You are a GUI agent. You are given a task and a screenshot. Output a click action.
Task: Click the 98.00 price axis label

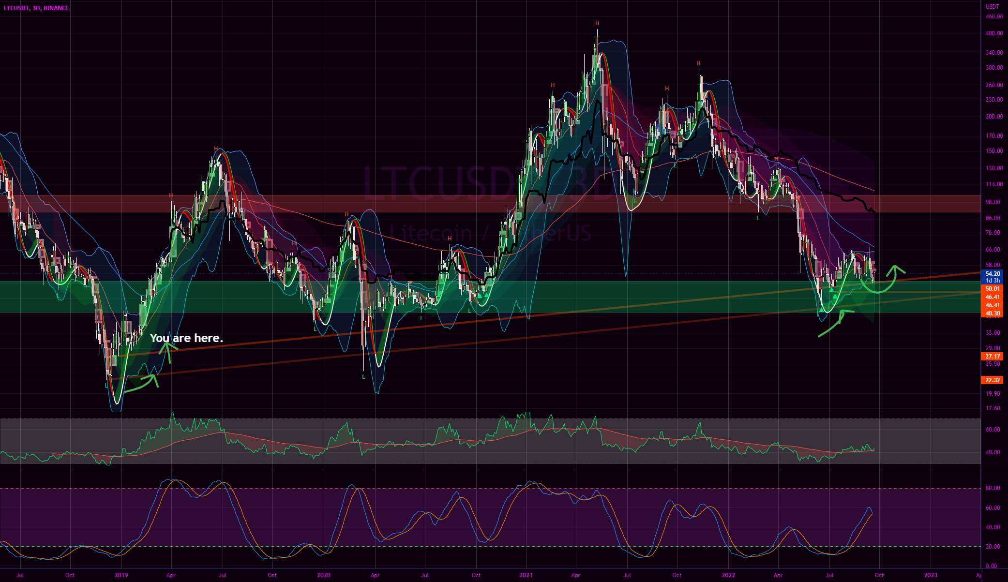coord(993,202)
